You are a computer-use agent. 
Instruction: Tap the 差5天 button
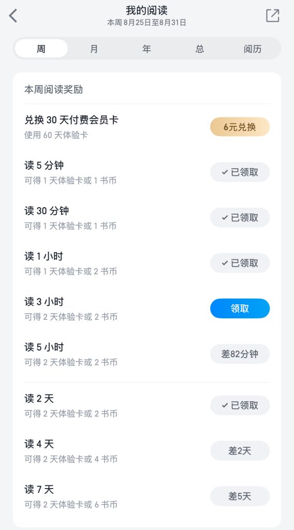pyautogui.click(x=240, y=496)
